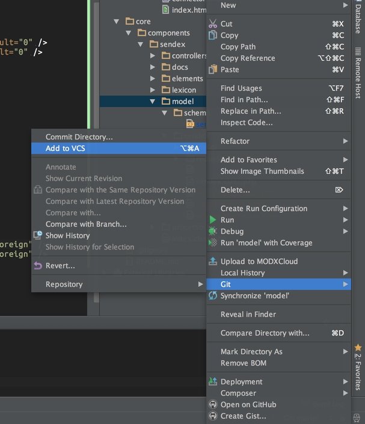Click the Copy icon in context menu
365x424 pixels.
coord(213,35)
